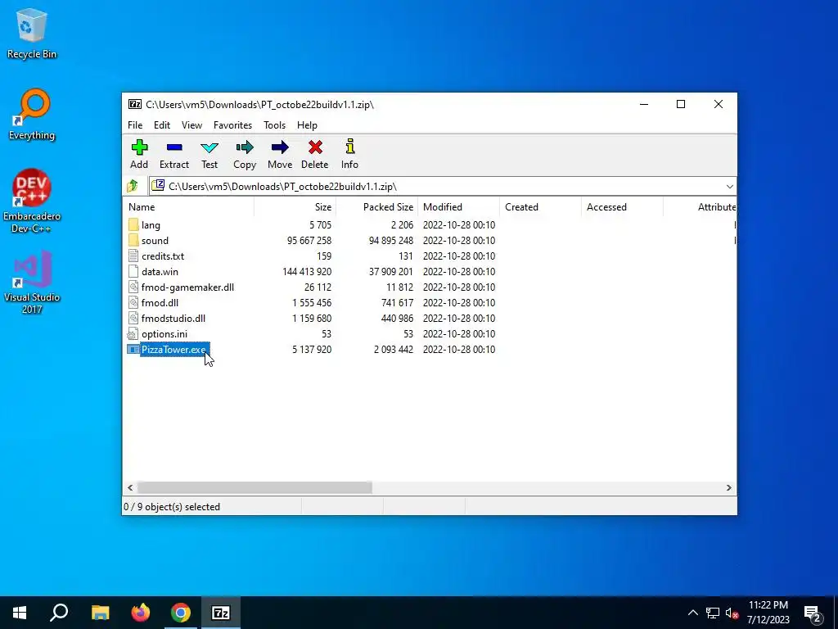838x629 pixels.
Task: Click the options.ini file icon
Action: pyautogui.click(x=133, y=334)
